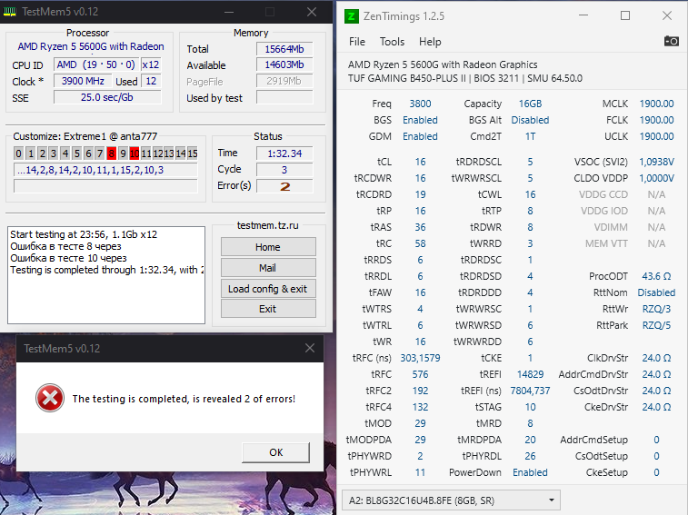Click the tRFC (ns) value 303,1579

420,358
